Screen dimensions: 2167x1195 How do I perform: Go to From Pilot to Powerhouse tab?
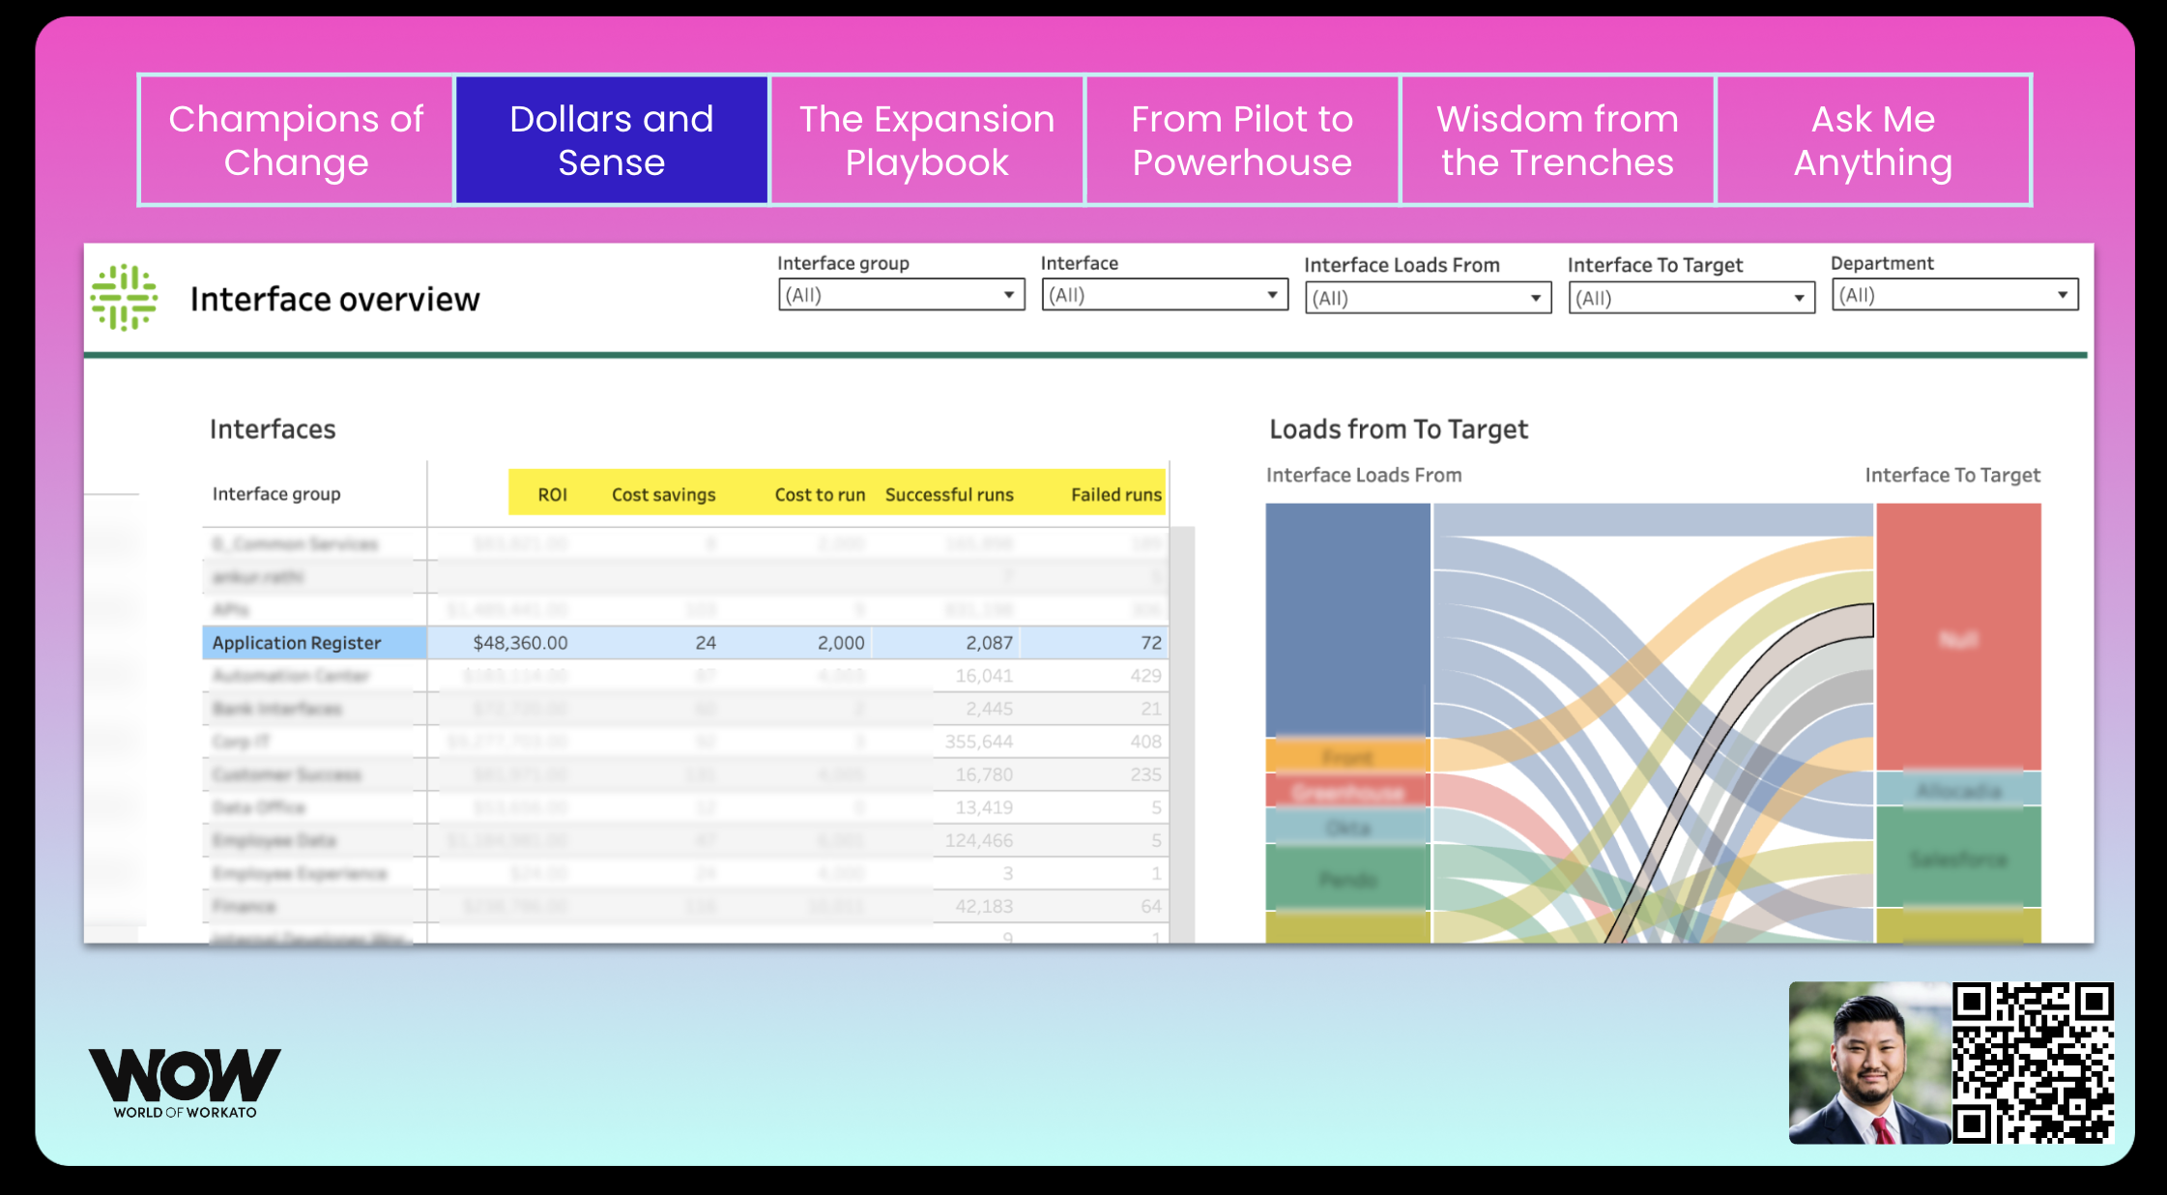[x=1242, y=140]
